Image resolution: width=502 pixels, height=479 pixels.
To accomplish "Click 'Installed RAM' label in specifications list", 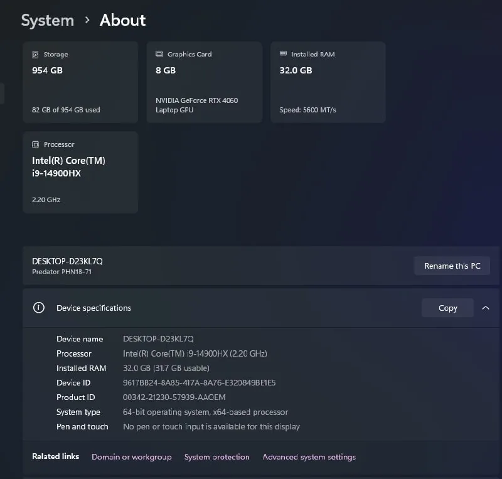I will (x=82, y=368).
